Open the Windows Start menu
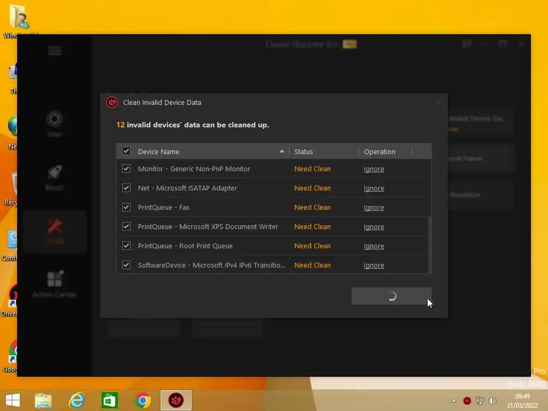The image size is (548, 411). coord(13,400)
